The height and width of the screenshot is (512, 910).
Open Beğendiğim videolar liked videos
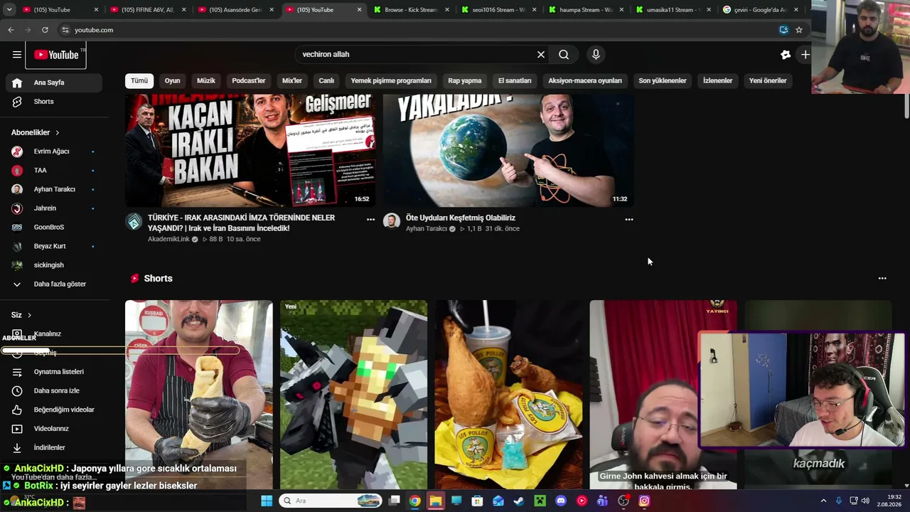[x=54, y=410]
